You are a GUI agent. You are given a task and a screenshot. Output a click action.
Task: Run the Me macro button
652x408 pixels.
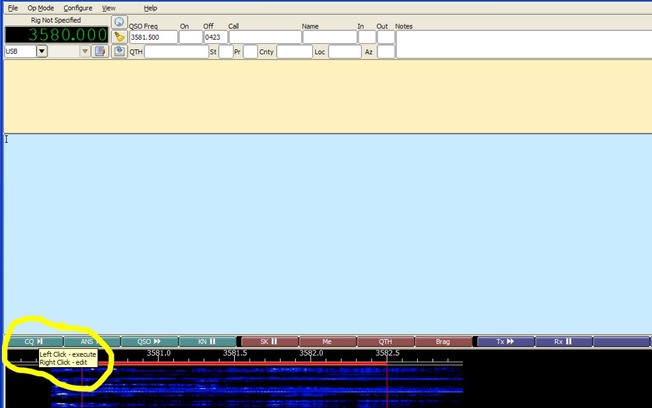(328, 342)
